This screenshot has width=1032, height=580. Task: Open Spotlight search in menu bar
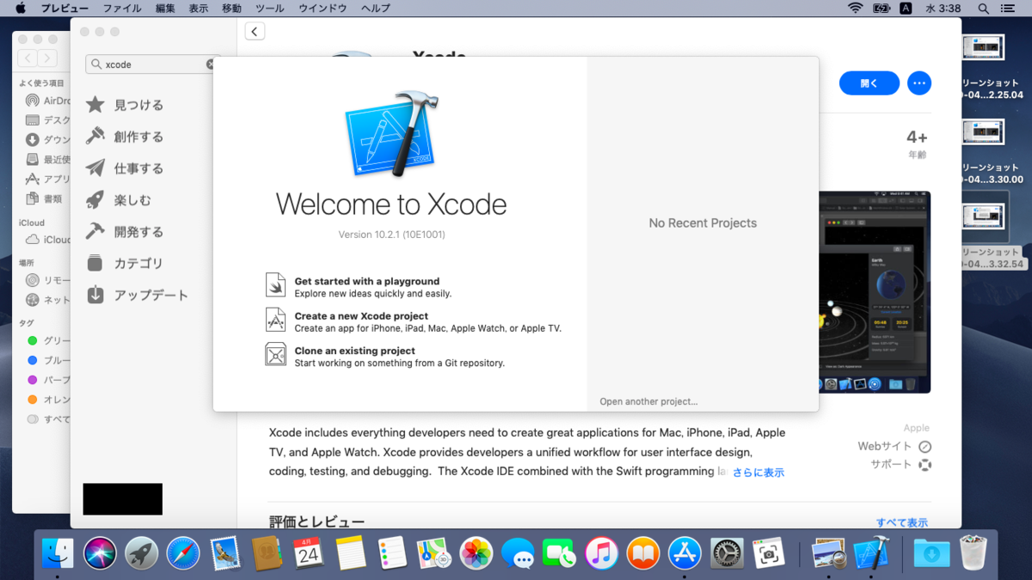984,8
